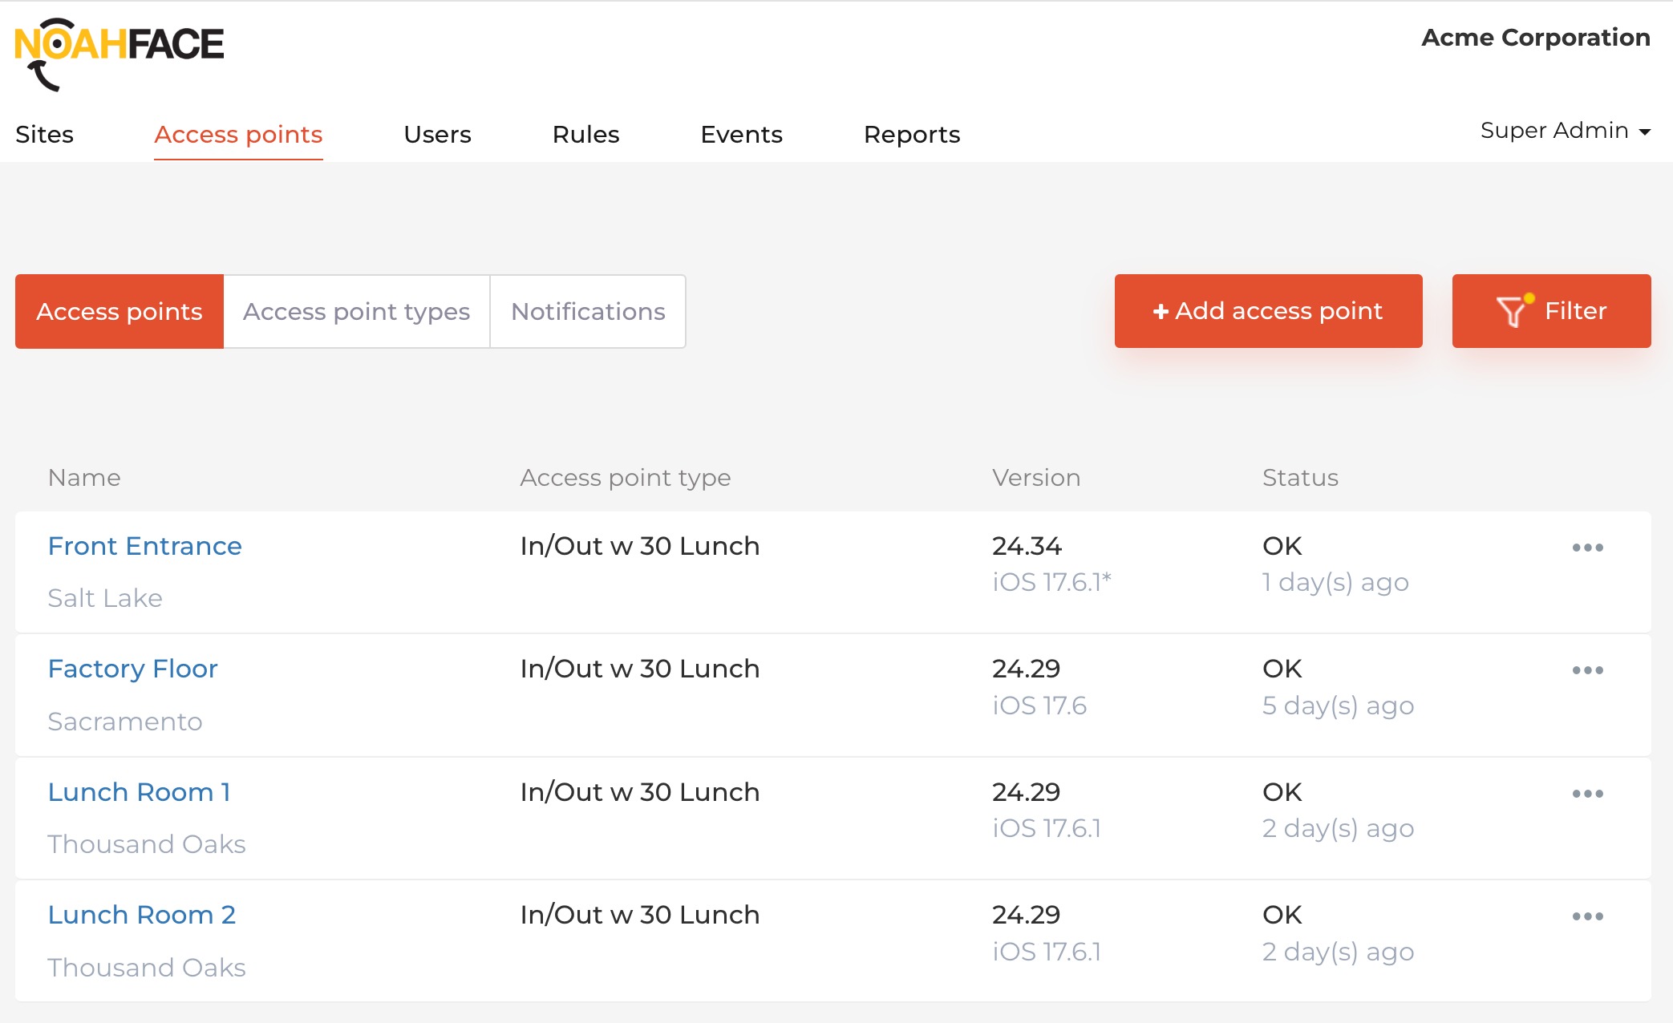Viewport: 1673px width, 1023px height.
Task: Navigate to the Rules page
Action: pyautogui.click(x=585, y=134)
